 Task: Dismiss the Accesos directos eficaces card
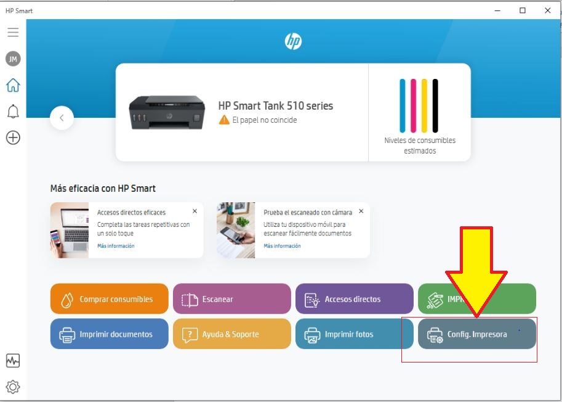[x=195, y=211]
